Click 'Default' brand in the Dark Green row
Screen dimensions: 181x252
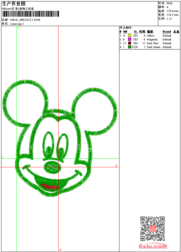click(167, 47)
